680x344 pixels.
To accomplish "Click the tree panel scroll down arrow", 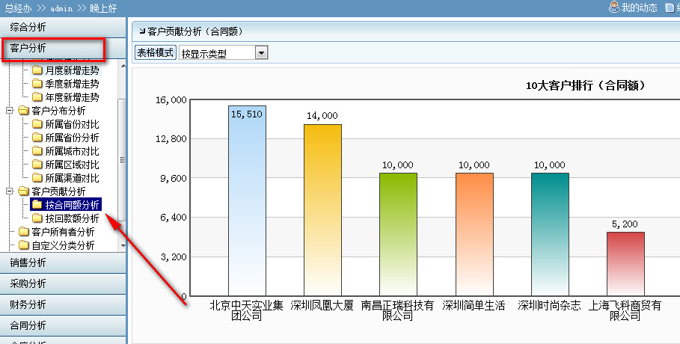I will [123, 246].
